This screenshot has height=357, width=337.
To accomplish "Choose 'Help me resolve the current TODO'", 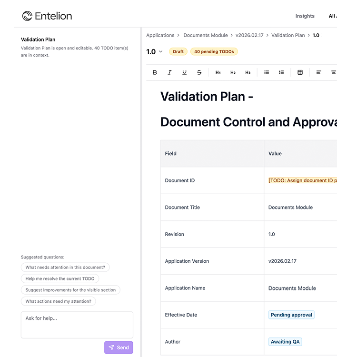I will (60, 278).
